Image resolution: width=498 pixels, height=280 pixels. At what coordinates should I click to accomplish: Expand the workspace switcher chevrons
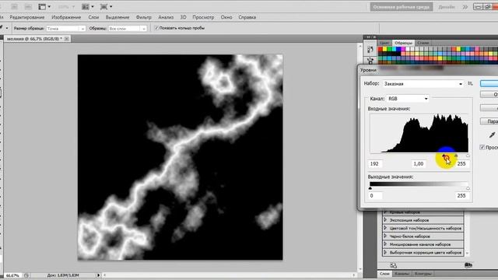pyautogui.click(x=465, y=7)
